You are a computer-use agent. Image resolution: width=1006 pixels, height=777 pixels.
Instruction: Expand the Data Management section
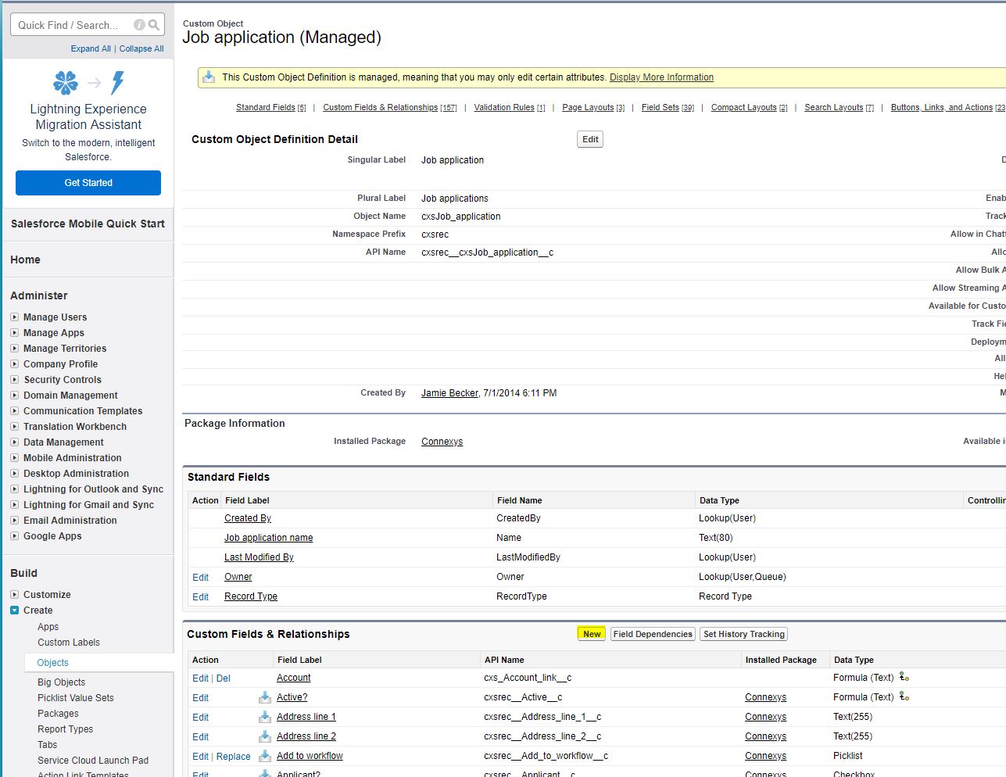pos(14,442)
